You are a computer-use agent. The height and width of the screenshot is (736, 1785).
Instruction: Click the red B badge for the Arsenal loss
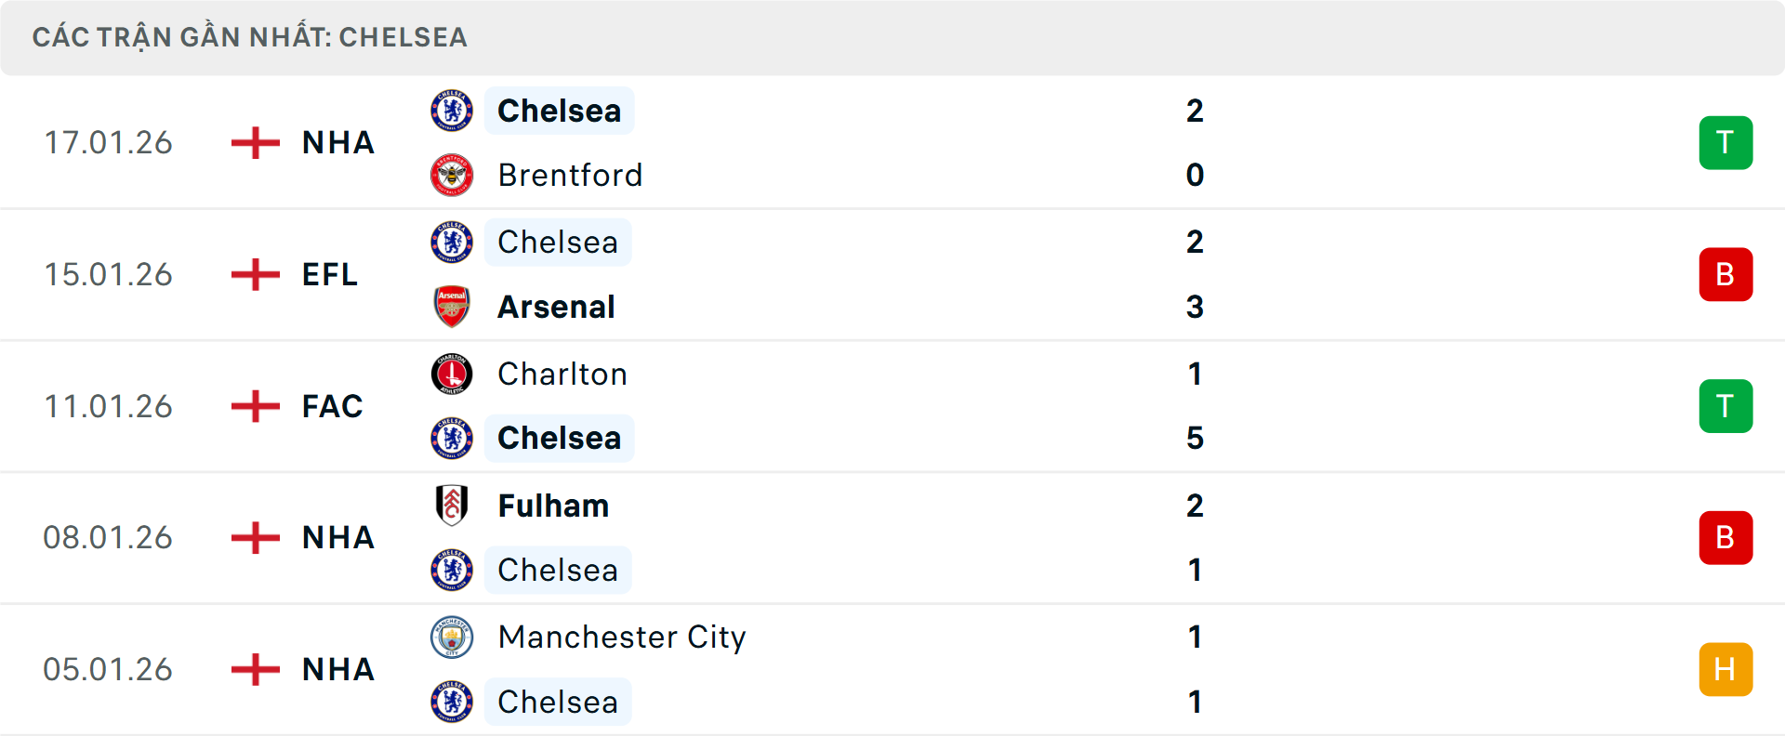(x=1725, y=274)
